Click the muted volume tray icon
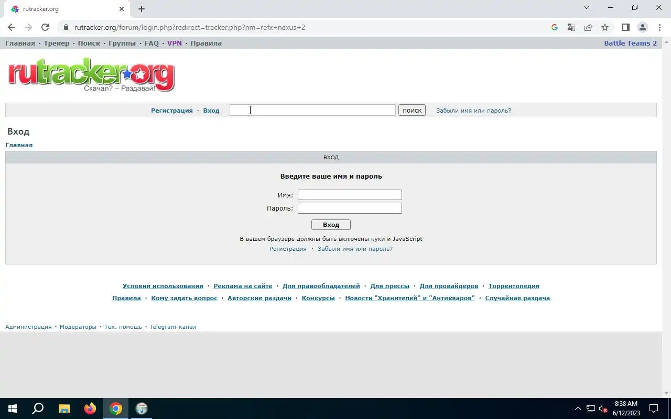 603,409
